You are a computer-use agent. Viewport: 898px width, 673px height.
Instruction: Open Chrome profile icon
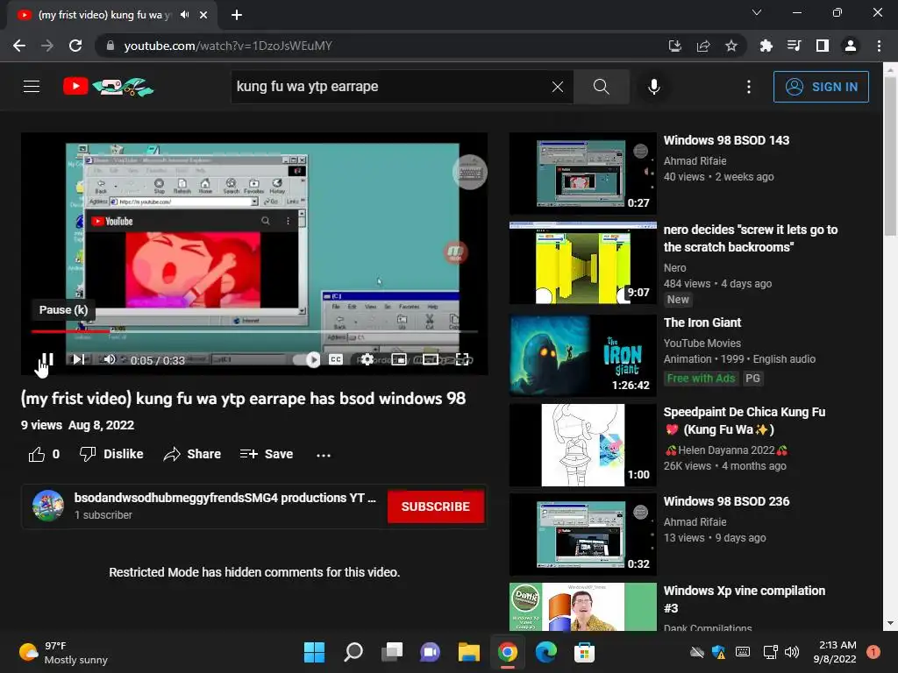coord(851,46)
